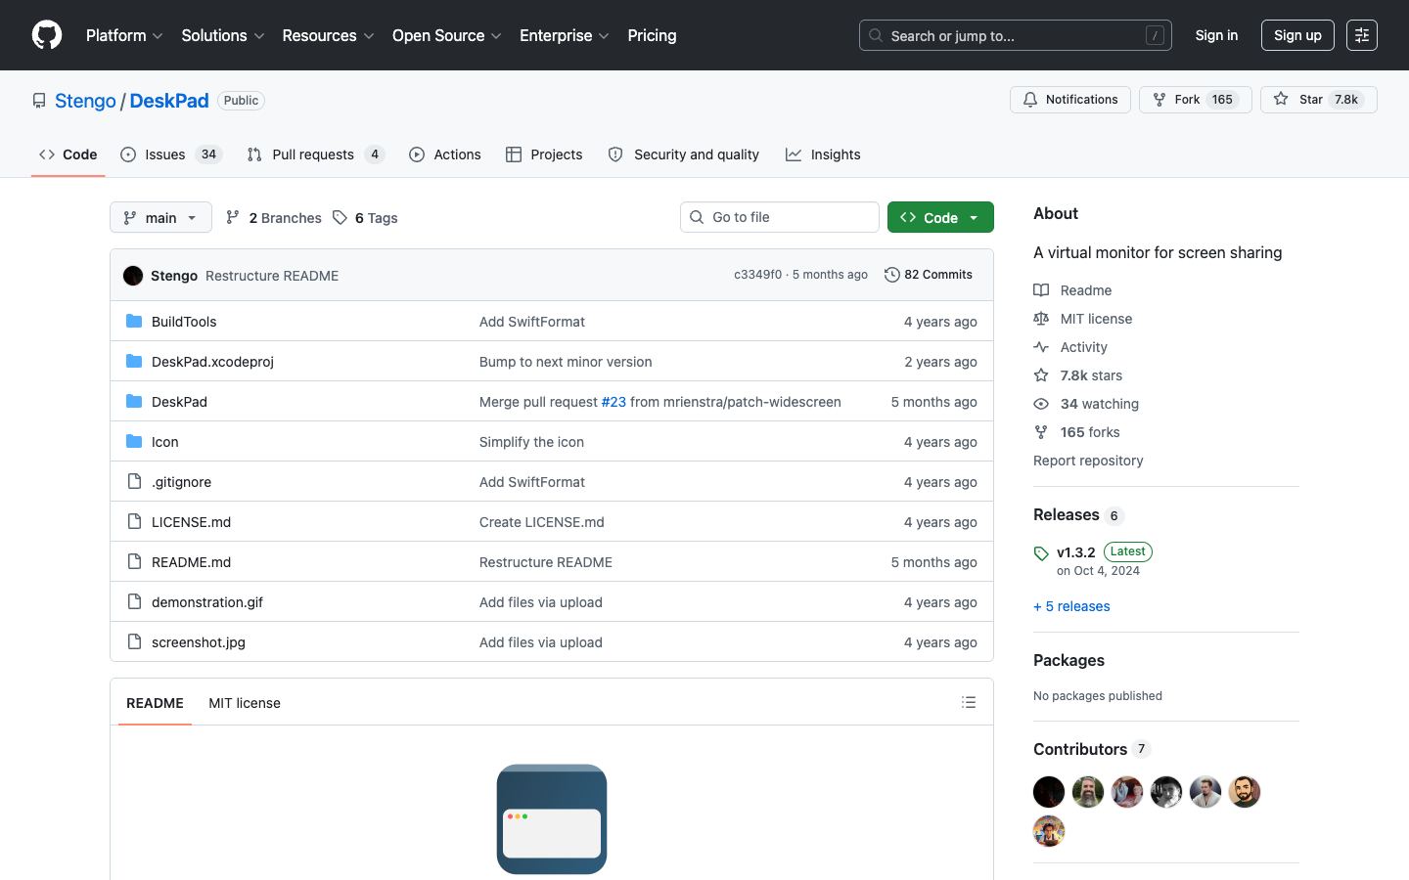The image size is (1409, 880).
Task: Click the folder icon for DeskPad.xcodeproj
Action: point(134,361)
